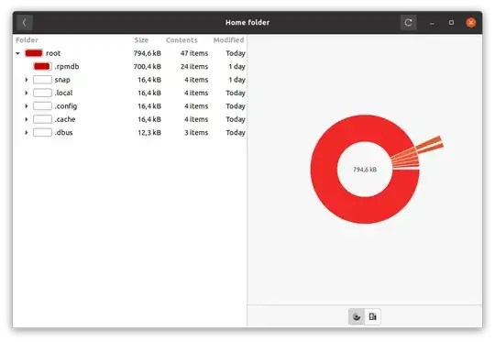Click the 794,6 kB chart center
Image resolution: width=495 pixels, height=342 pixels.
click(x=365, y=170)
